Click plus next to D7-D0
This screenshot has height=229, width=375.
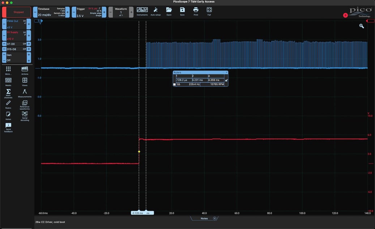point(29,44)
